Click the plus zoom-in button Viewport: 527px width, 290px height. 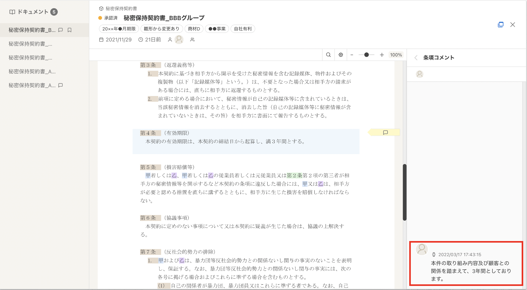coord(382,55)
